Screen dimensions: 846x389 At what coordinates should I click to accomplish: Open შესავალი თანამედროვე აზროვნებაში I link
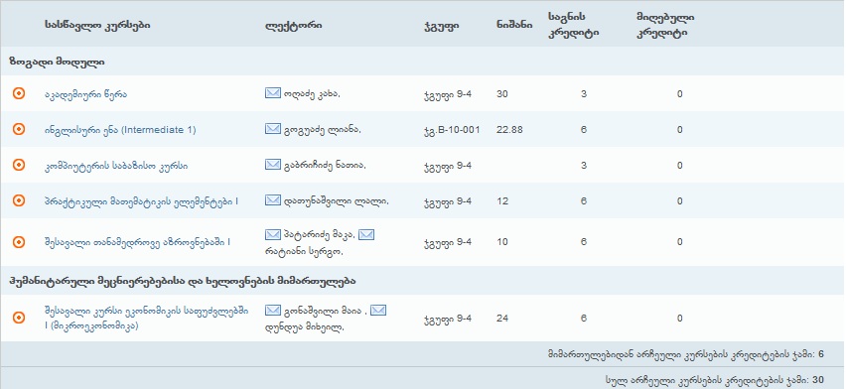point(137,242)
